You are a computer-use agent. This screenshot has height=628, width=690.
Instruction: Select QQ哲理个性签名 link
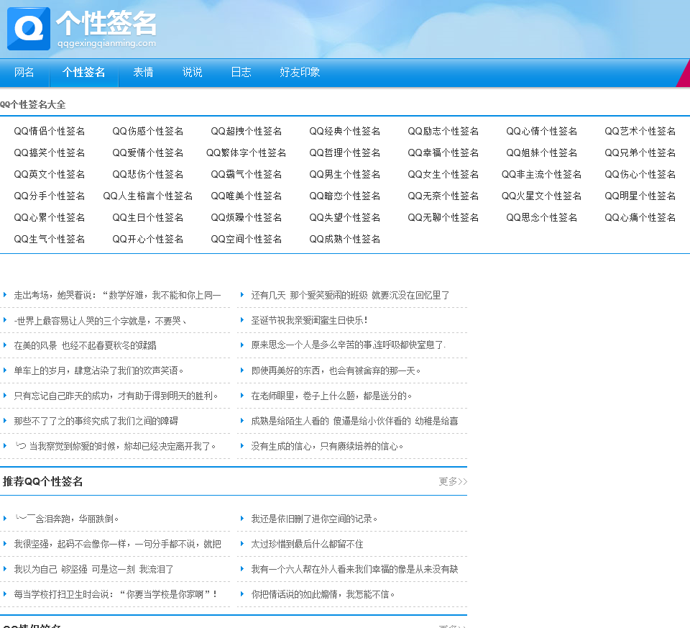pyautogui.click(x=345, y=153)
